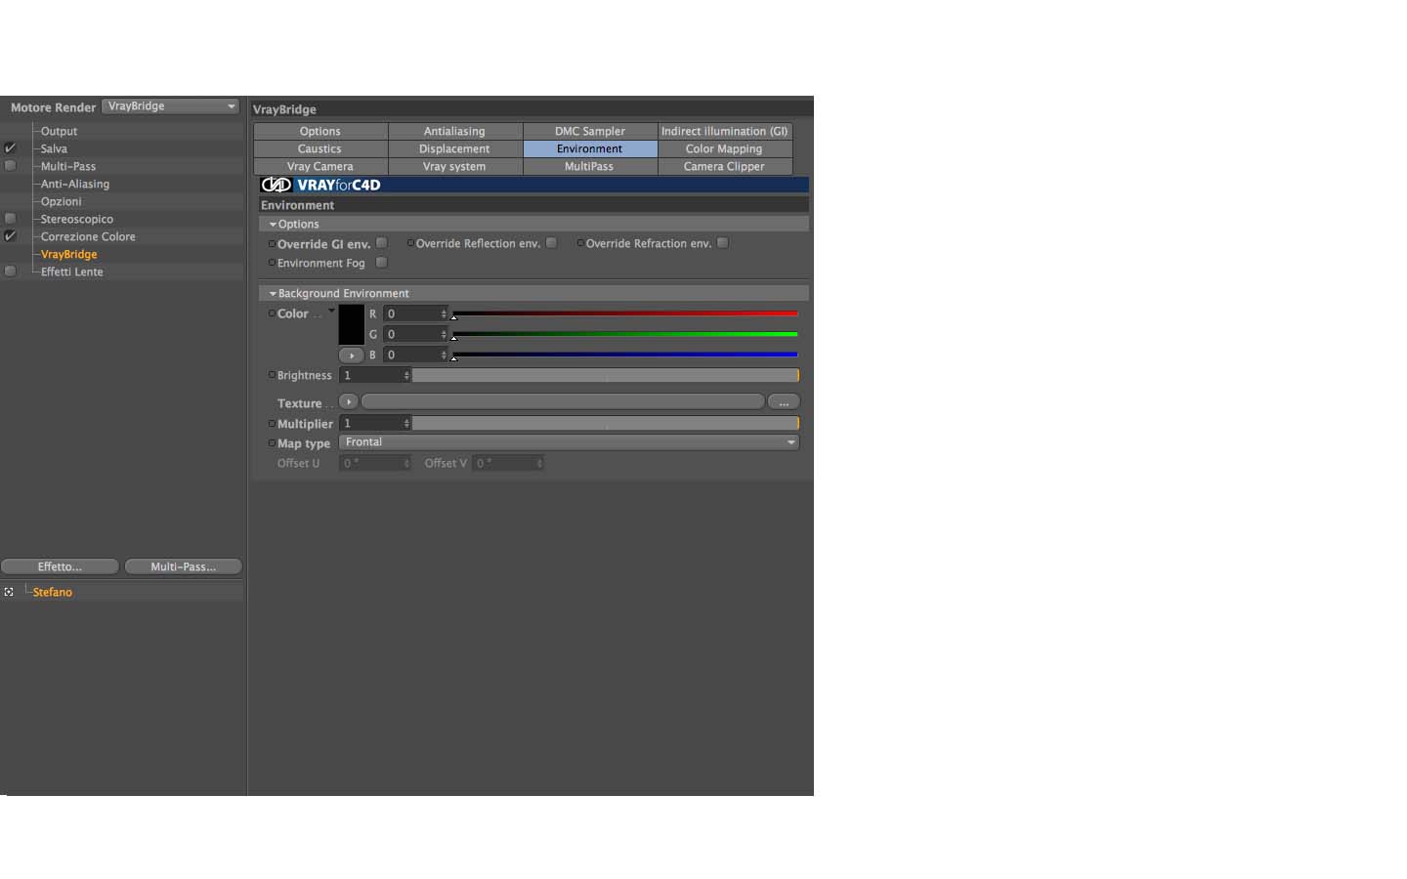Open the Indirect illumination (GI) tab
Screen dimensions: 1407x879
[725, 131]
